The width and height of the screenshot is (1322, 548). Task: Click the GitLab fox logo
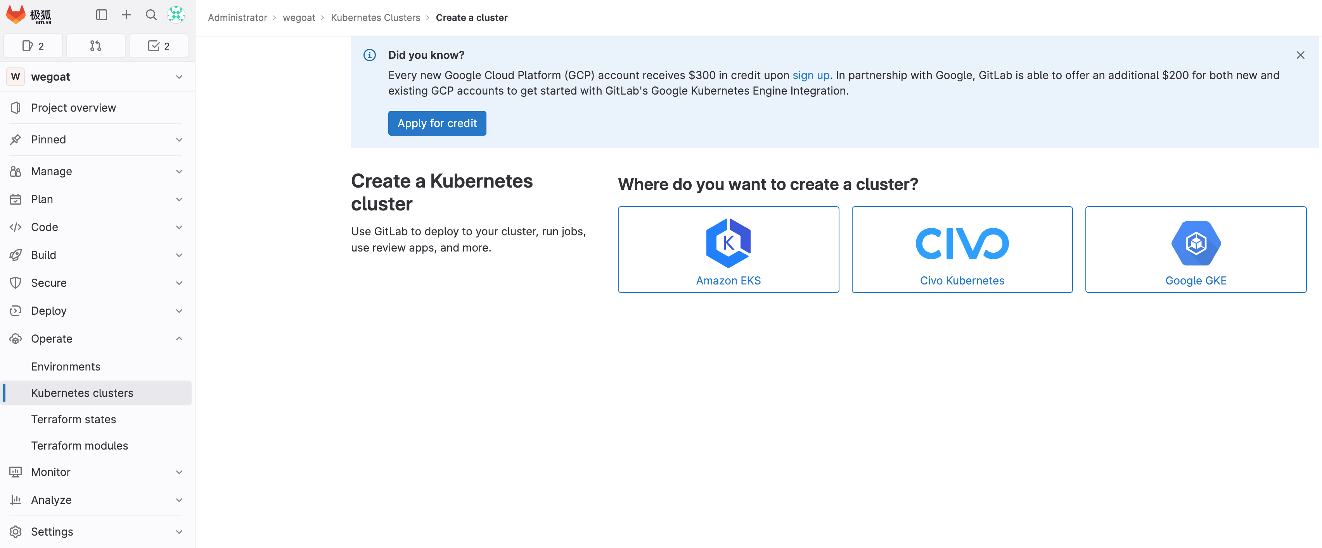[16, 15]
